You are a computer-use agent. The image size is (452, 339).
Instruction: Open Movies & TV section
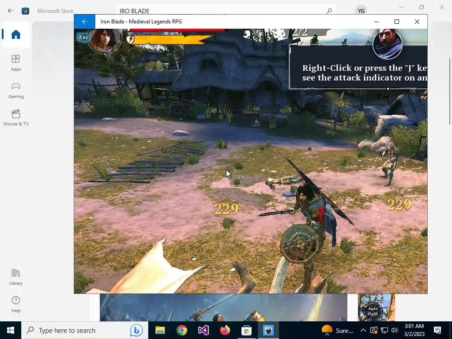16,117
